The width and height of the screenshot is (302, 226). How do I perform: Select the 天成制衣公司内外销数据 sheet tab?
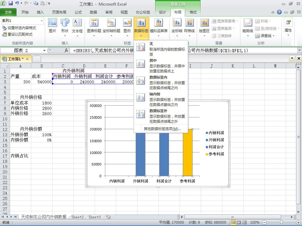[44, 217]
